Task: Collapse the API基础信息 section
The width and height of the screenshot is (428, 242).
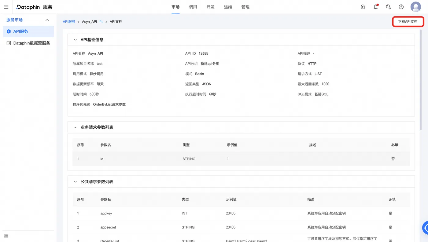Action: coord(75,40)
